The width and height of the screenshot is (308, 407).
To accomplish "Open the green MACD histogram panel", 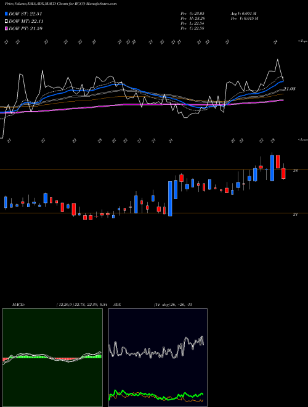I will [x=52, y=358].
